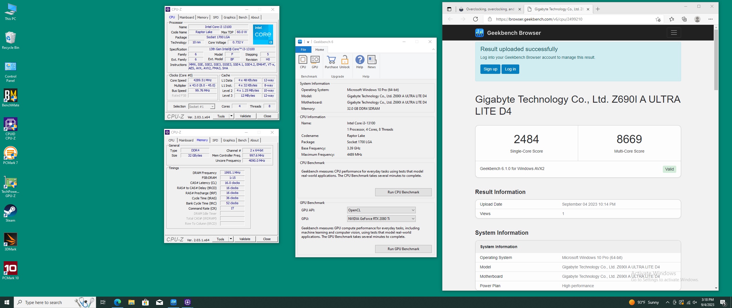Open Microsoft Edge from taskbar
Image resolution: width=732 pixels, height=308 pixels.
(x=118, y=302)
